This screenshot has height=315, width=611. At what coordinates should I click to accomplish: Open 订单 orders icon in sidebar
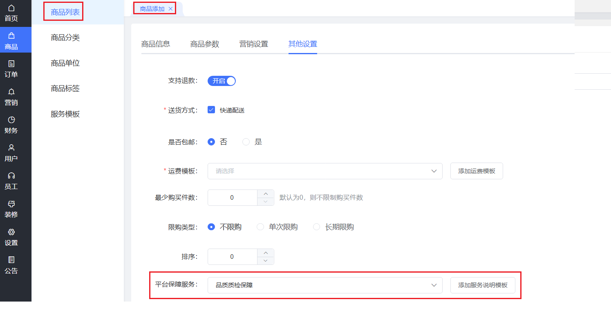tap(11, 64)
